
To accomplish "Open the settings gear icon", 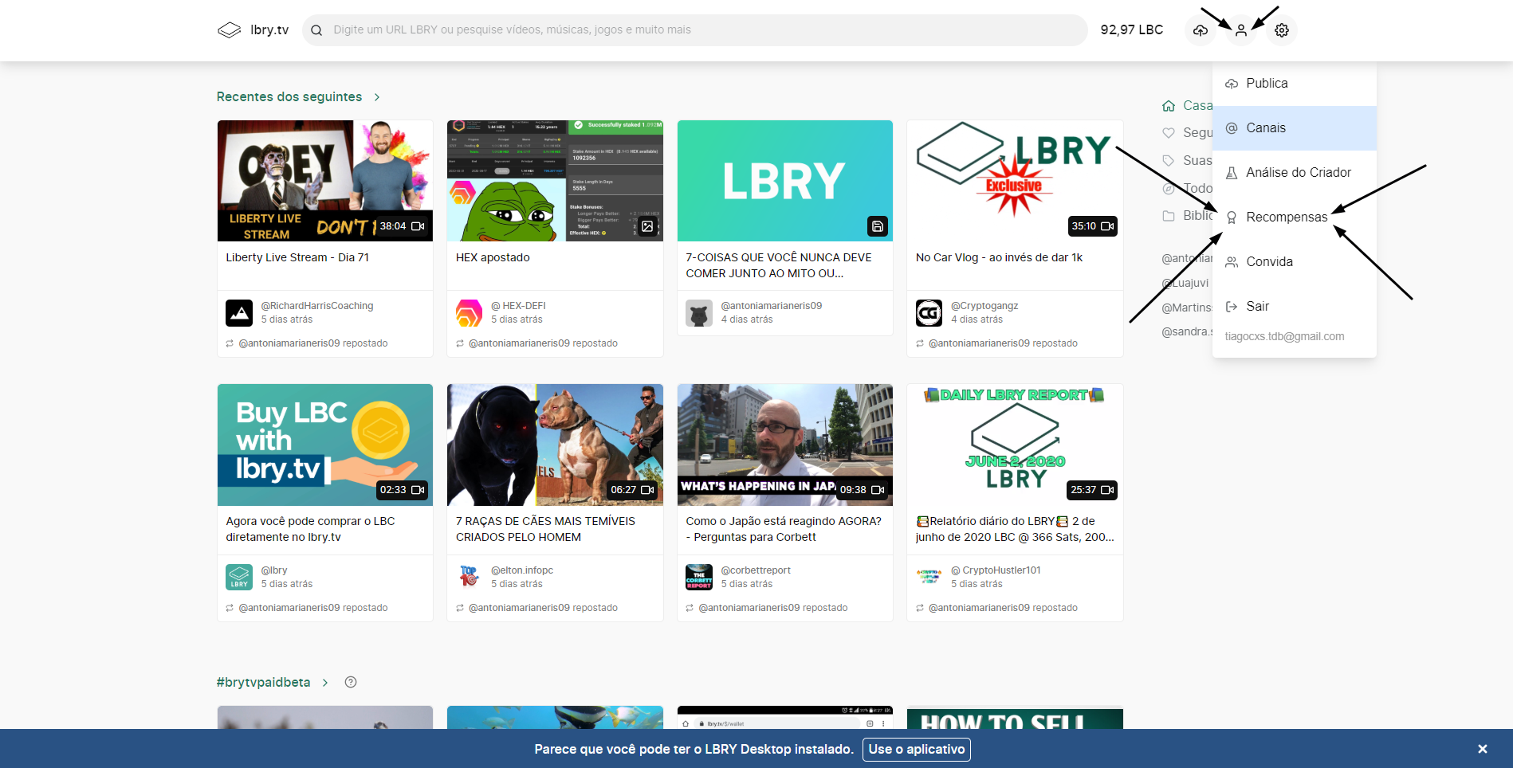I will (x=1282, y=30).
